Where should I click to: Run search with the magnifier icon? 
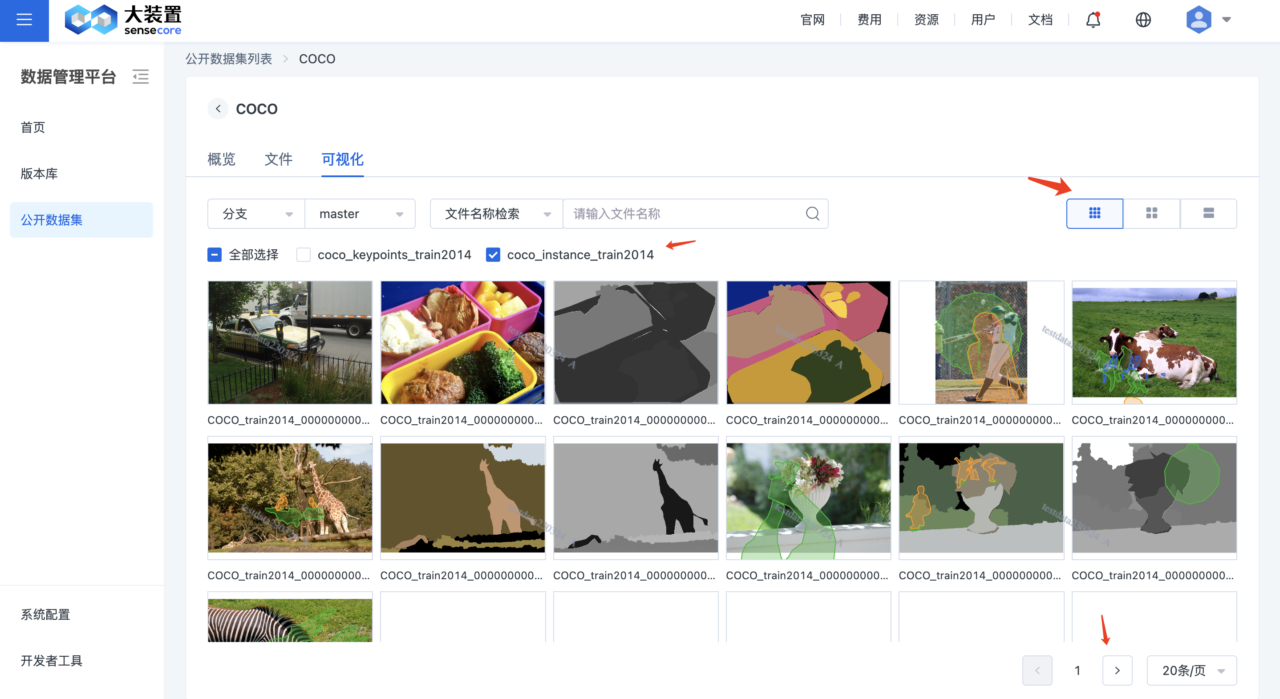[812, 214]
